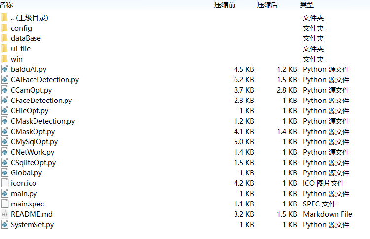Select the dataBase folder icon
The width and height of the screenshot is (370, 239).
(4, 38)
